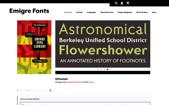Show the first carousel slide dot

pos(98,69)
